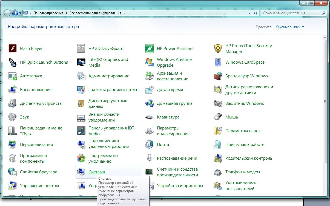Click the search magnifier icon
This screenshot has width=330, height=206.
click(x=324, y=13)
